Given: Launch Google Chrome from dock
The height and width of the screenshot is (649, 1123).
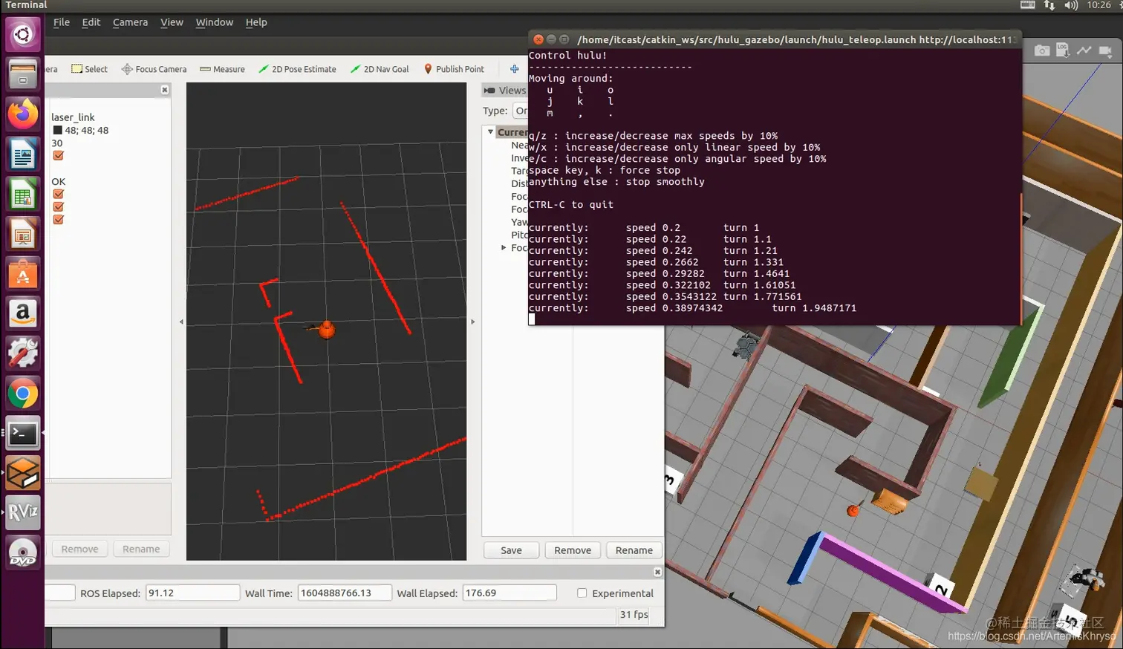Looking at the screenshot, I should (23, 394).
